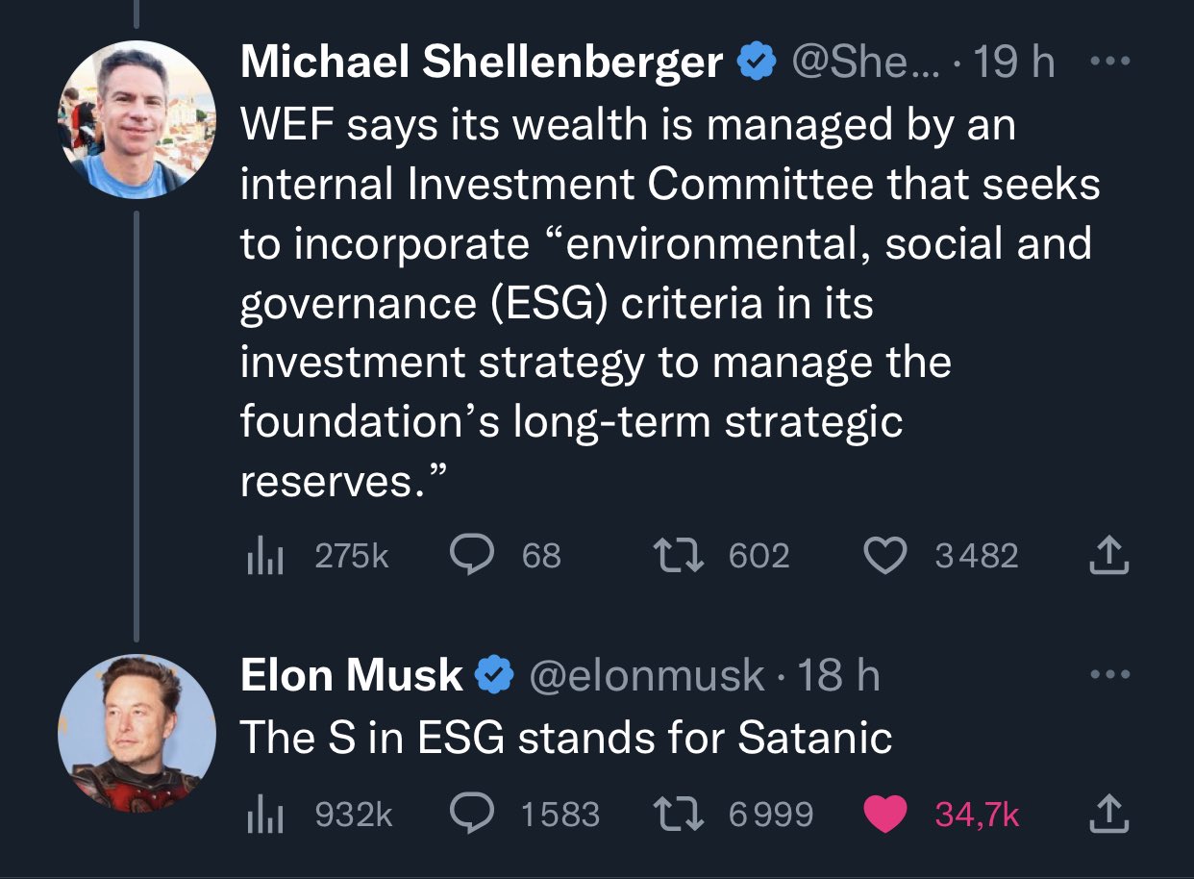Reply to Elon Musk's tweet

[472, 815]
